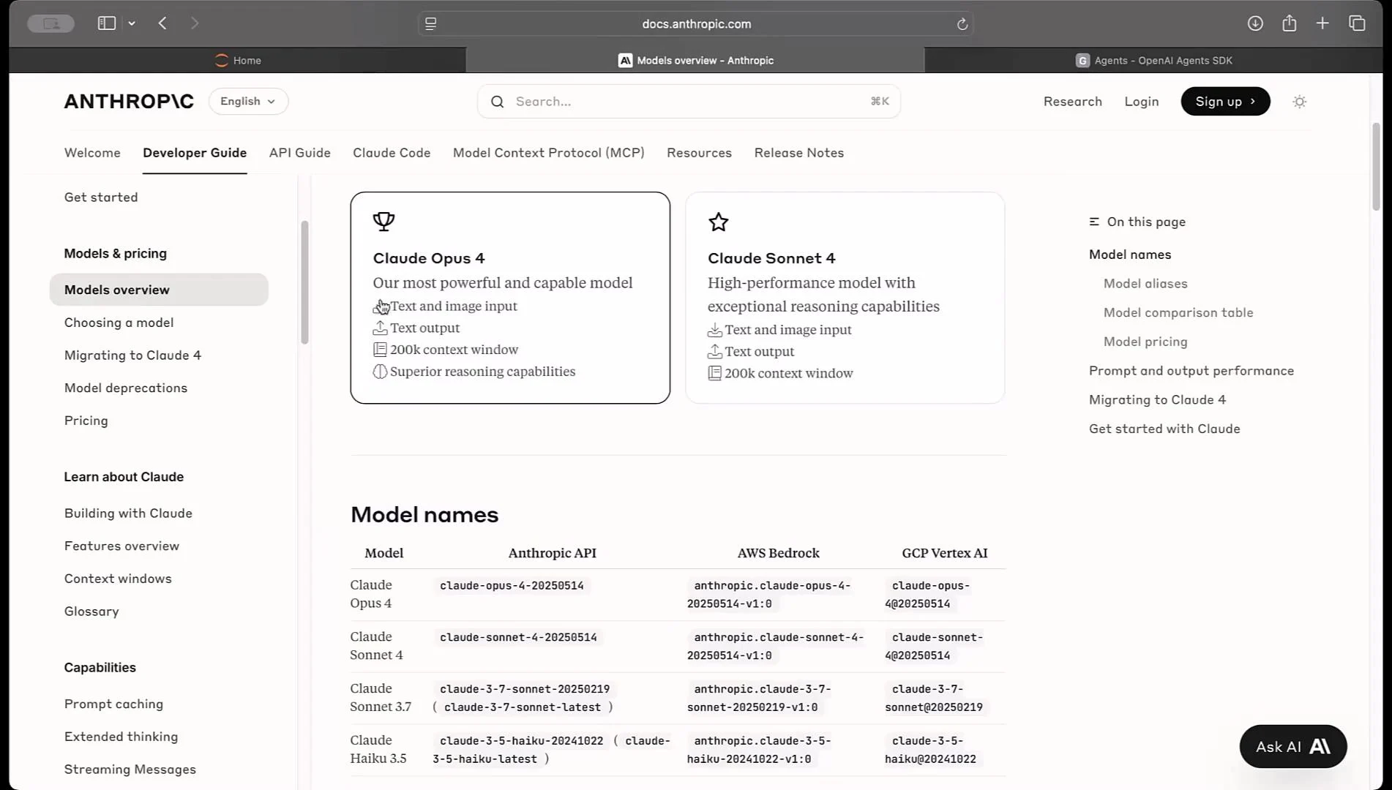1392x790 pixels.
Task: Open Safari downloads icon
Action: [x=1255, y=23]
